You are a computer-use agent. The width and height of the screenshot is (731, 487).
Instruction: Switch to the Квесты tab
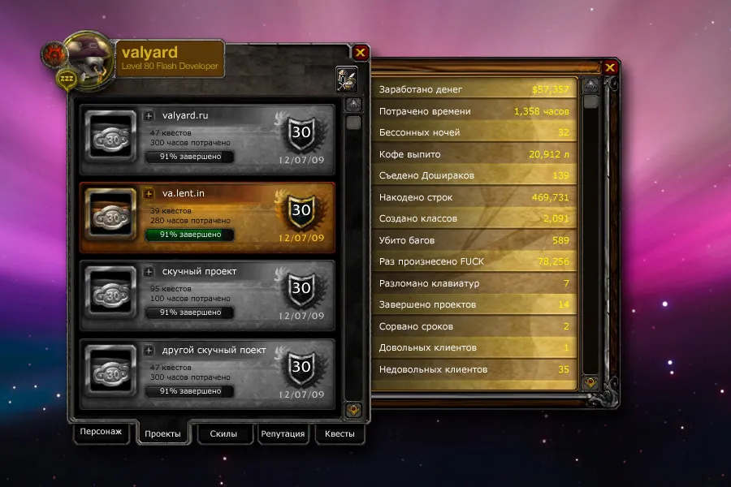[x=340, y=434]
